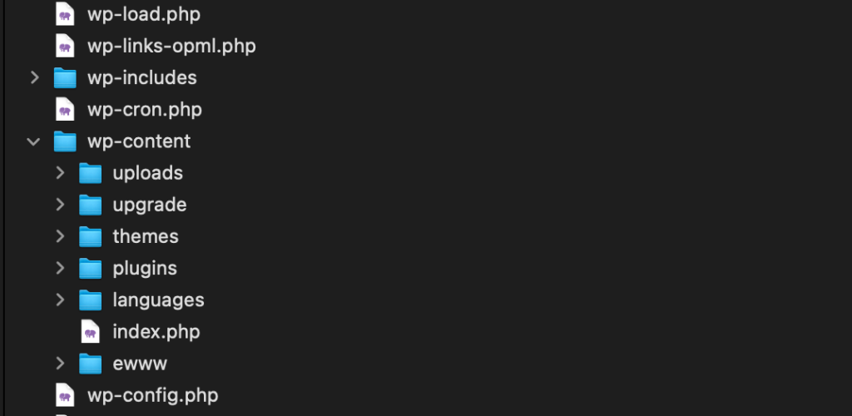852x416 pixels.
Task: Expand the wp-includes folder chevron
Action: coord(35,77)
